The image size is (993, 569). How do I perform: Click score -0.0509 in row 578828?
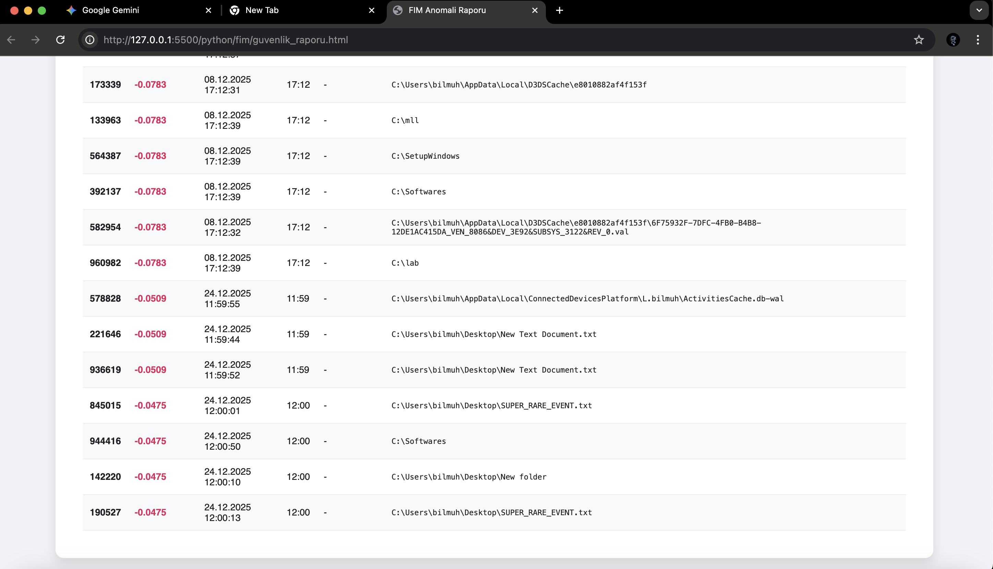(150, 299)
